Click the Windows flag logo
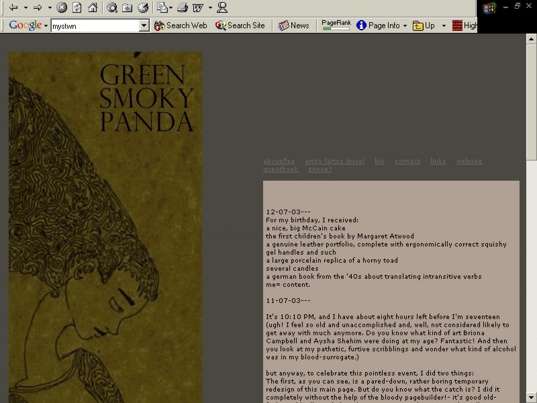 [x=489, y=7]
